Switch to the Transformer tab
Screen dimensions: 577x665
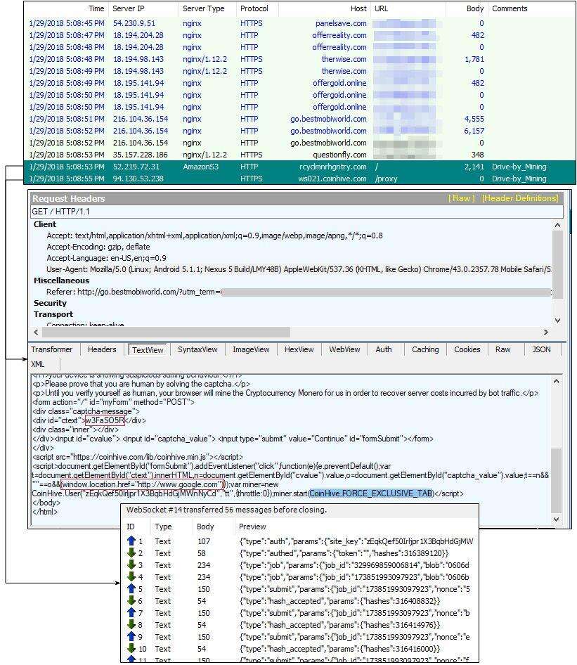pos(52,349)
